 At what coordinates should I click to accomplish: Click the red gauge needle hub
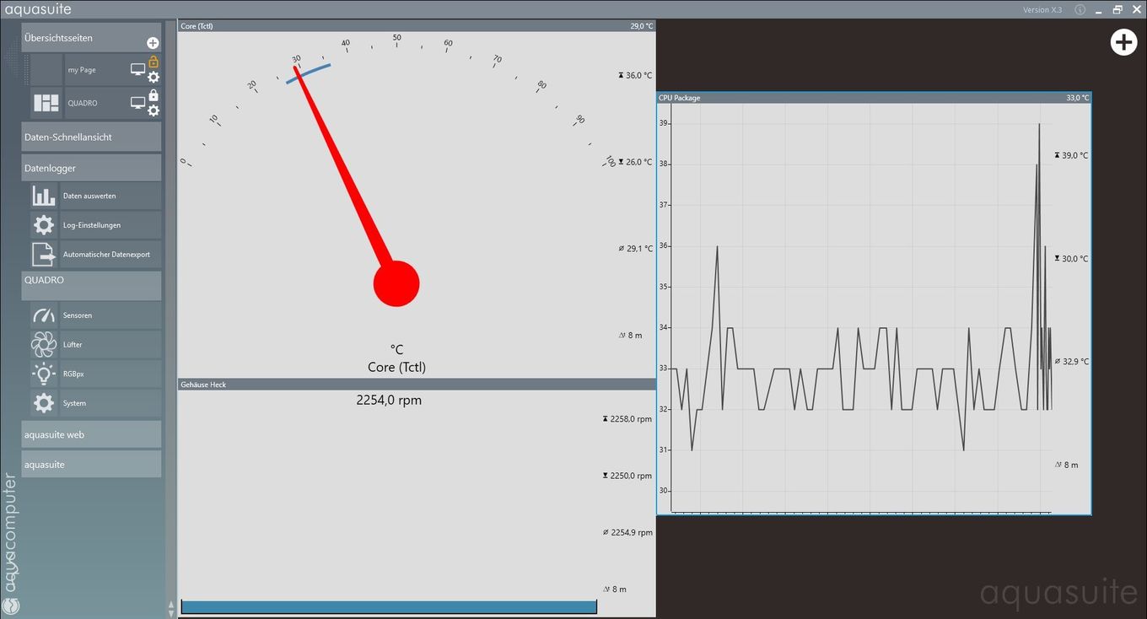tap(396, 283)
